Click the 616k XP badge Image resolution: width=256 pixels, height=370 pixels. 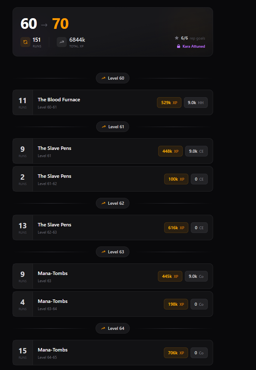[x=176, y=228]
